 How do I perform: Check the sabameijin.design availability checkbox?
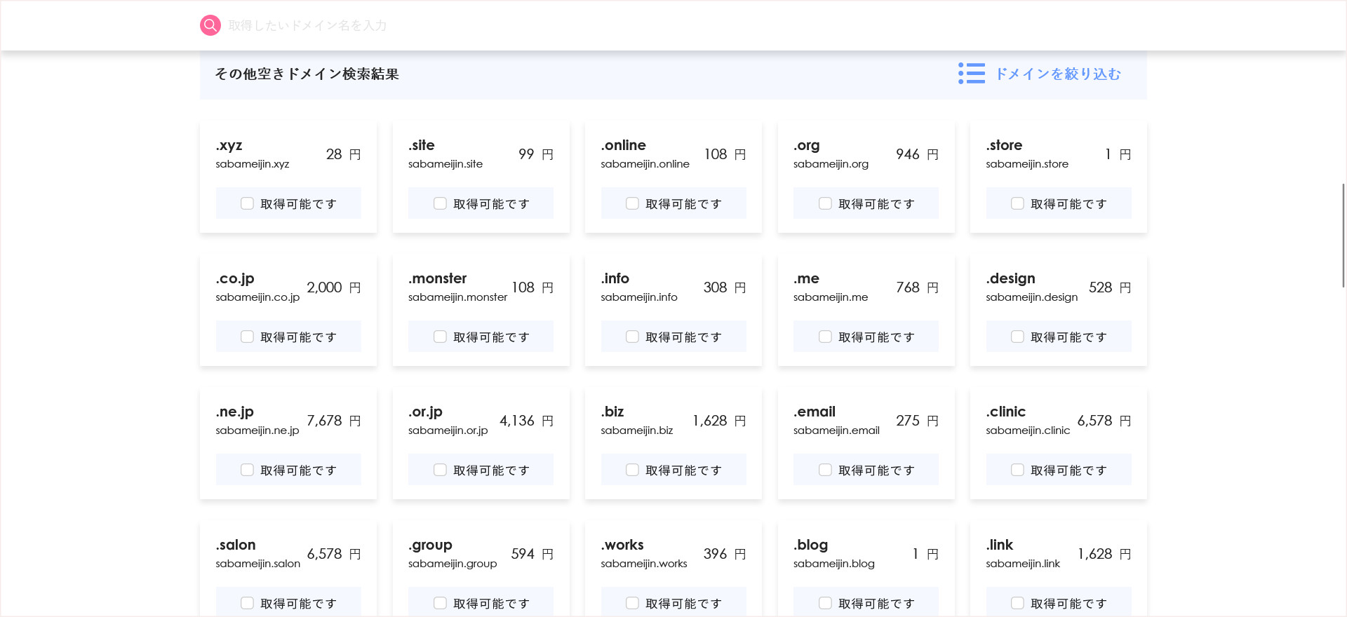coord(1017,337)
